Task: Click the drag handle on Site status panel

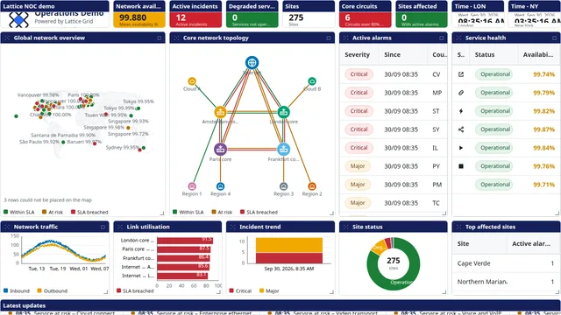Action: point(345,227)
